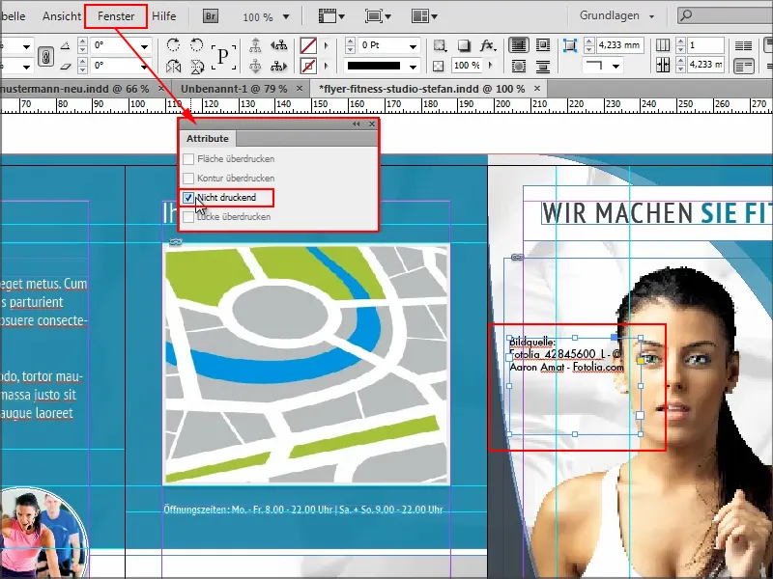Select jump object text wrap icon
This screenshot has width=773, height=579.
pos(543,66)
